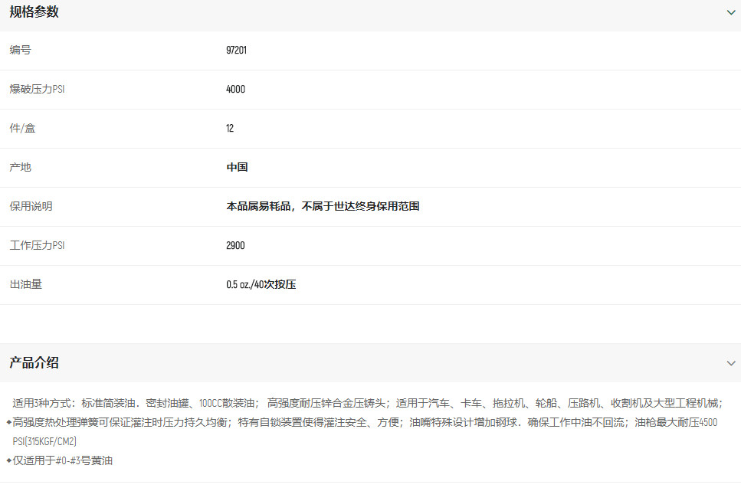Viewport: 741px width, 488px height.
Task: Collapse the 产品介绍 section chevron
Action: pos(730,363)
